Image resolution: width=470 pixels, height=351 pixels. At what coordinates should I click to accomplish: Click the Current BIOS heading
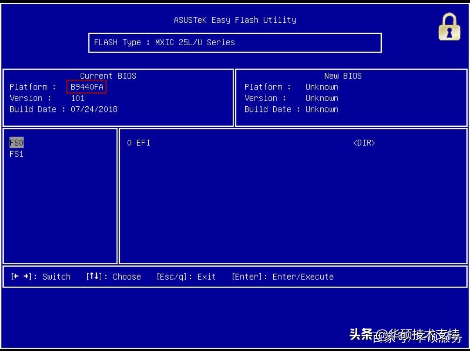(108, 76)
